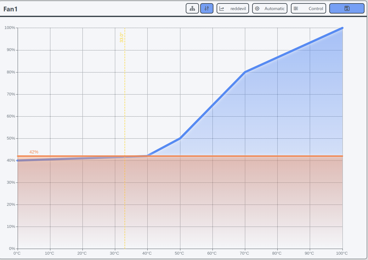Viewport: 368px width, 260px height.
Task: Select the curve start point at 0°C
Action: pos(18,160)
